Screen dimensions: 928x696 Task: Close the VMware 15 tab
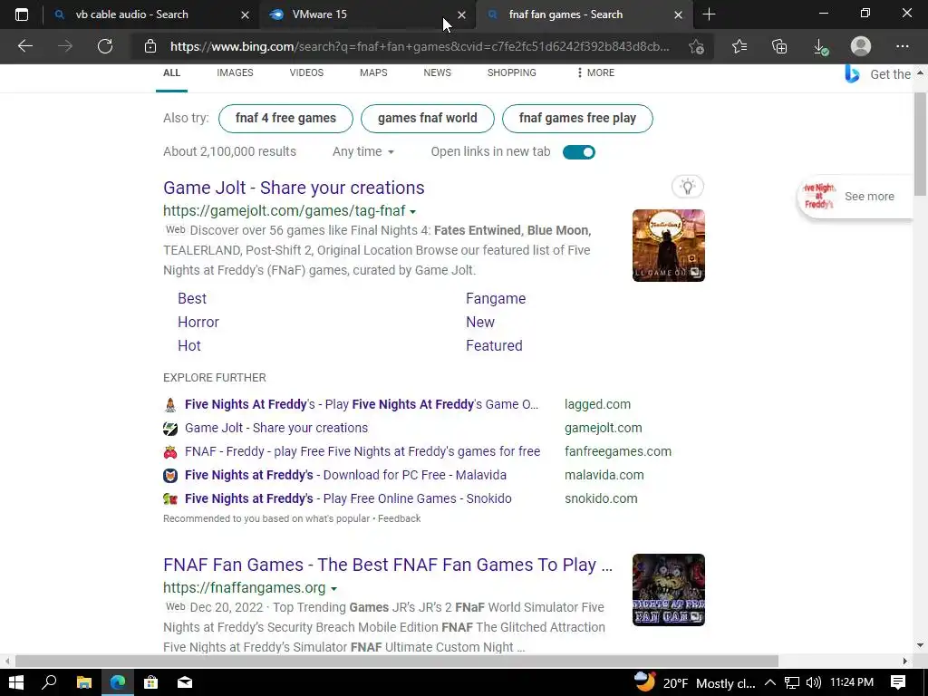[x=461, y=14]
